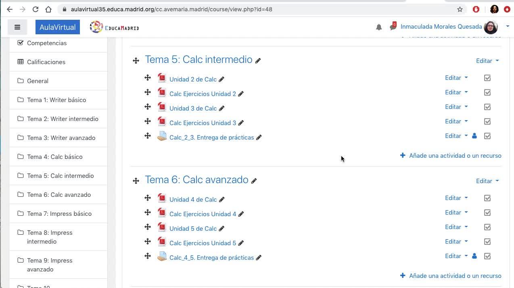
Task: Click pencil to rename Calc_4_5. Entrega de prácticas
Action: [x=259, y=258]
